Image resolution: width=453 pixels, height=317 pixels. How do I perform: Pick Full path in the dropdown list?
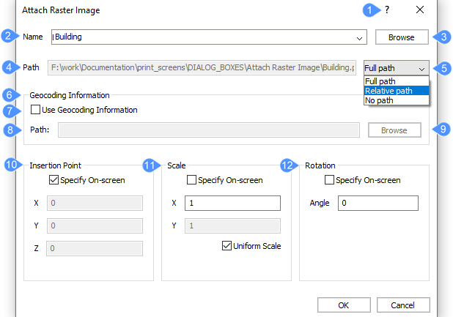coord(380,81)
